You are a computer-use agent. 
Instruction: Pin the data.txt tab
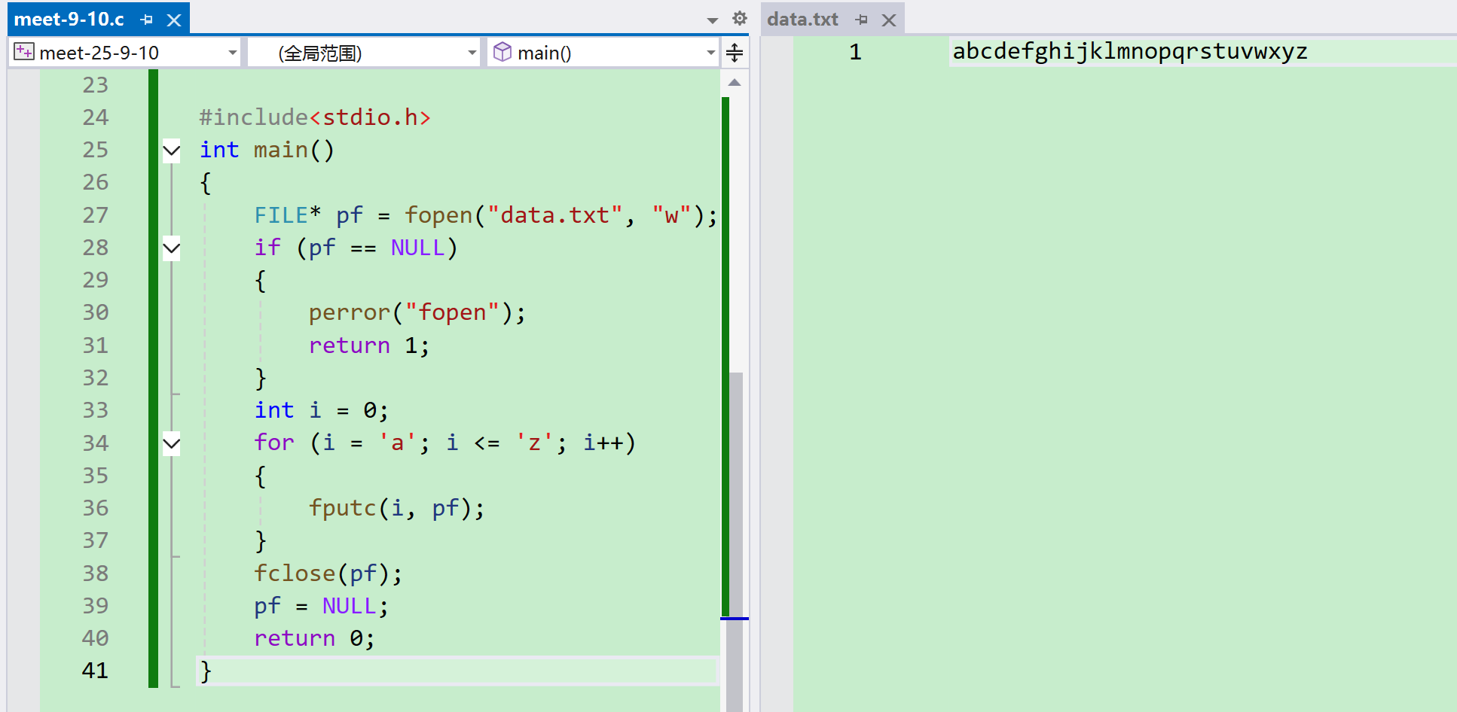tap(862, 20)
